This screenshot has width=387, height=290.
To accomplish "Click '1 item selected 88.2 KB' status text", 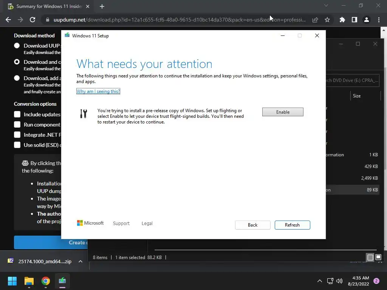I will point(138,258).
